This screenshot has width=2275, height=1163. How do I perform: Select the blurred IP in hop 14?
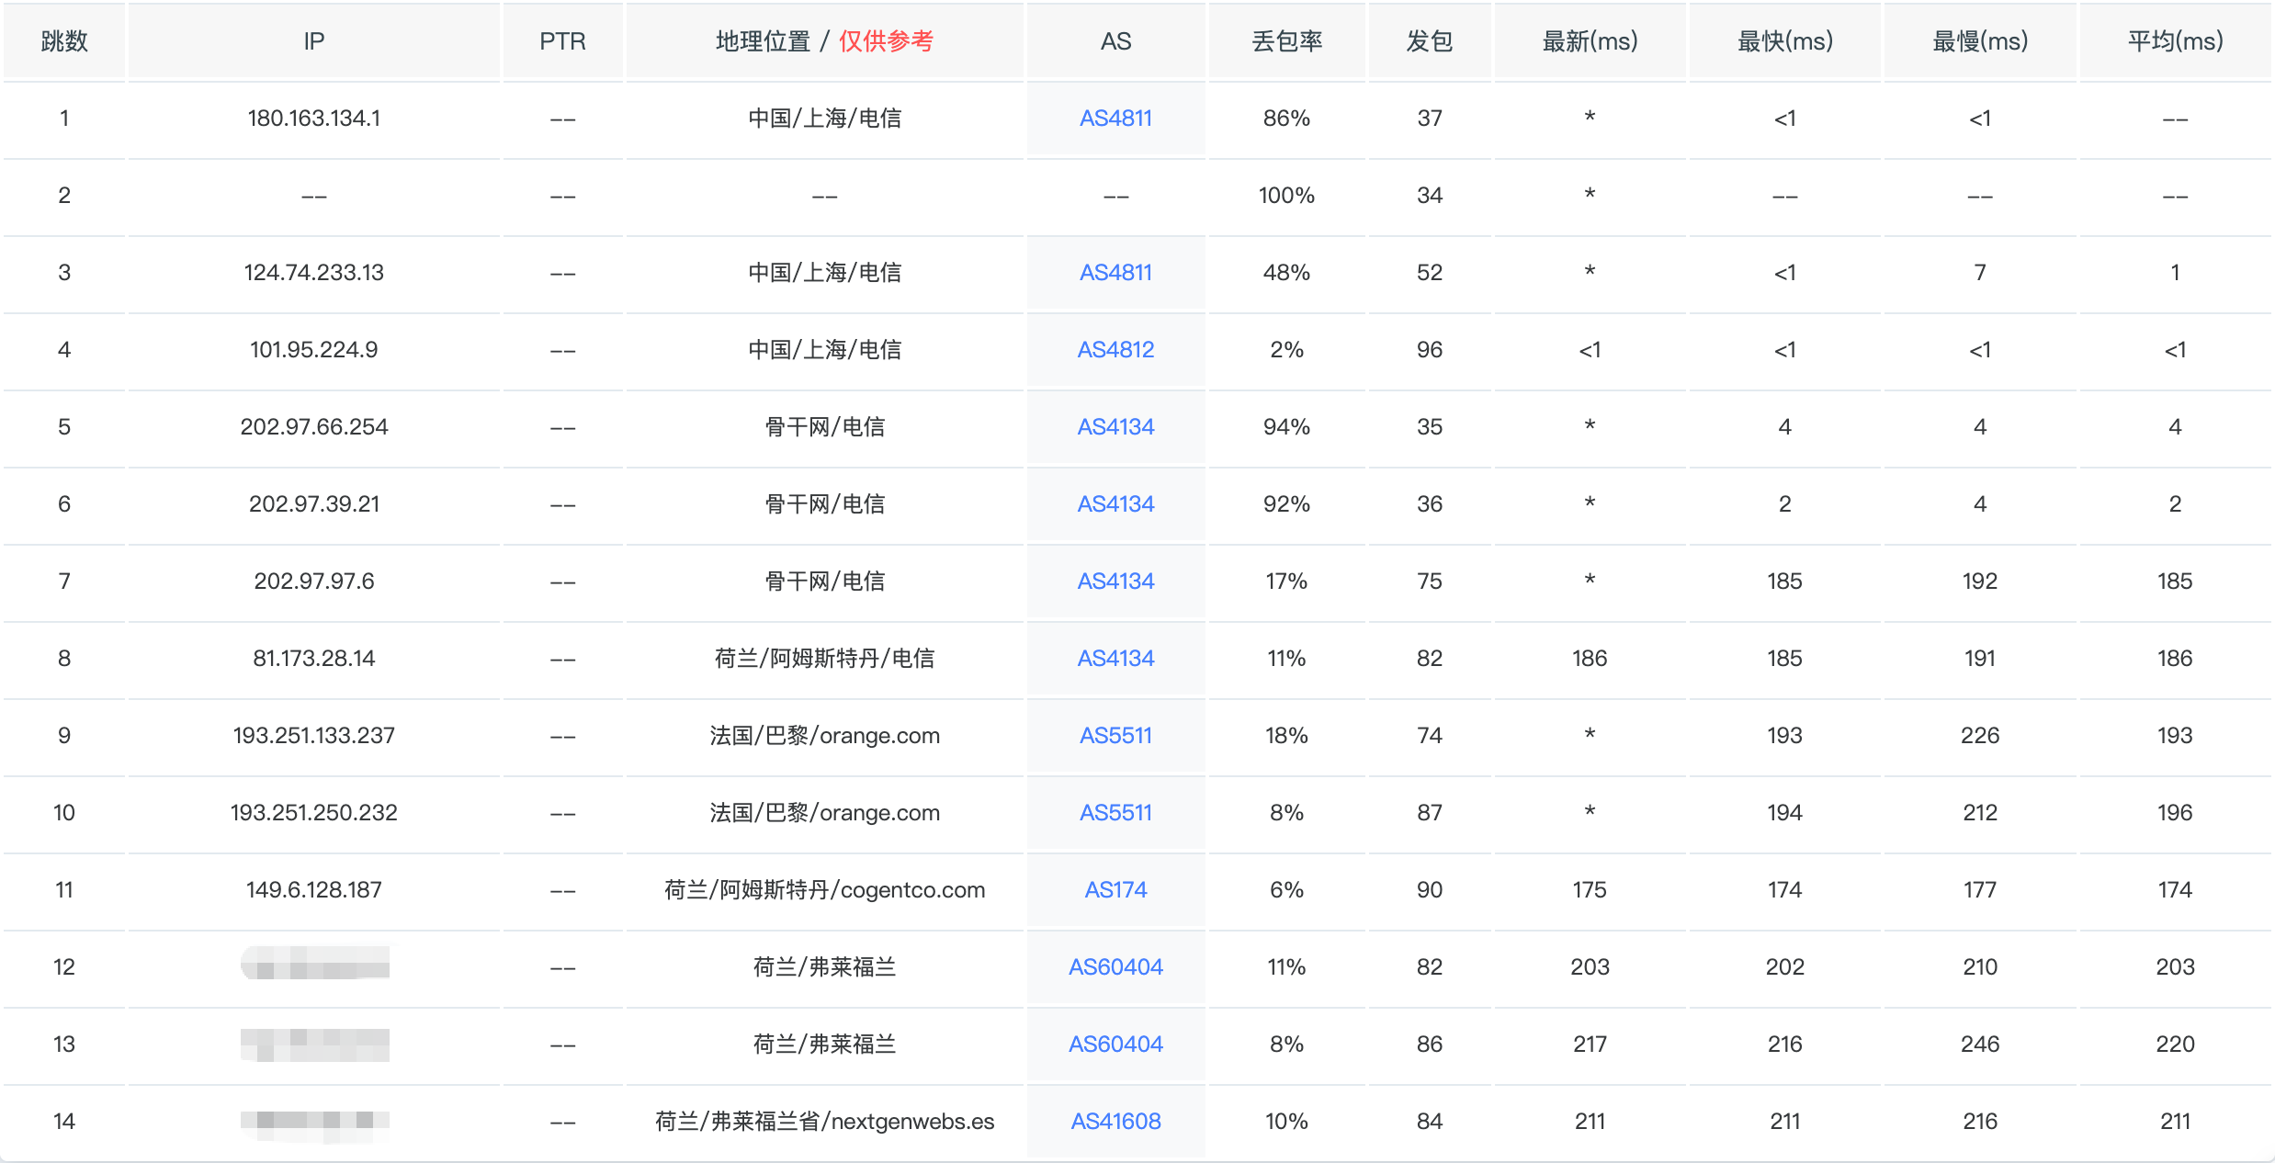pyautogui.click(x=314, y=1122)
